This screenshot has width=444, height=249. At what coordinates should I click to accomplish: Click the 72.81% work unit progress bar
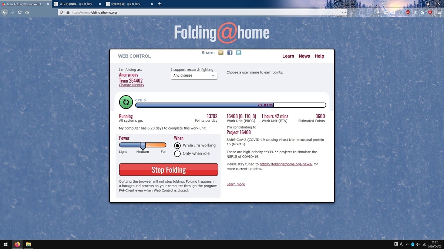pos(231,105)
